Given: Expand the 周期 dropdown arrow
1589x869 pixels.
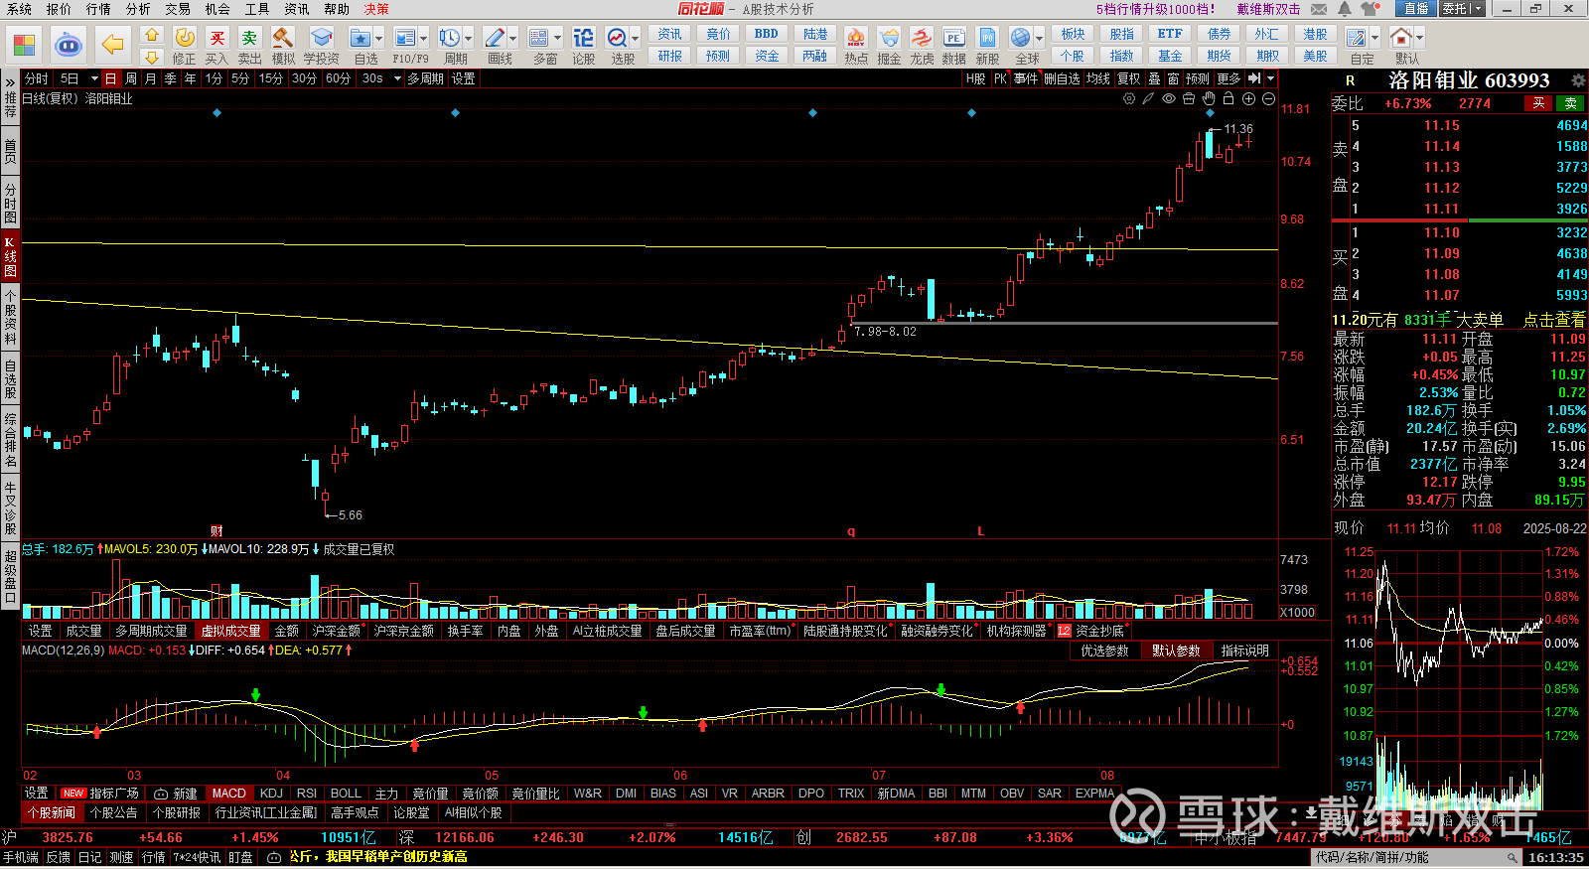Looking at the screenshot, I should [468, 39].
